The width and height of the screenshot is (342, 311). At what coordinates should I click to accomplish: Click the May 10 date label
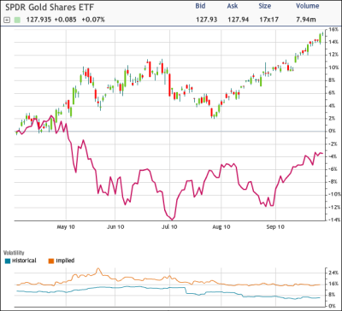click(x=66, y=227)
